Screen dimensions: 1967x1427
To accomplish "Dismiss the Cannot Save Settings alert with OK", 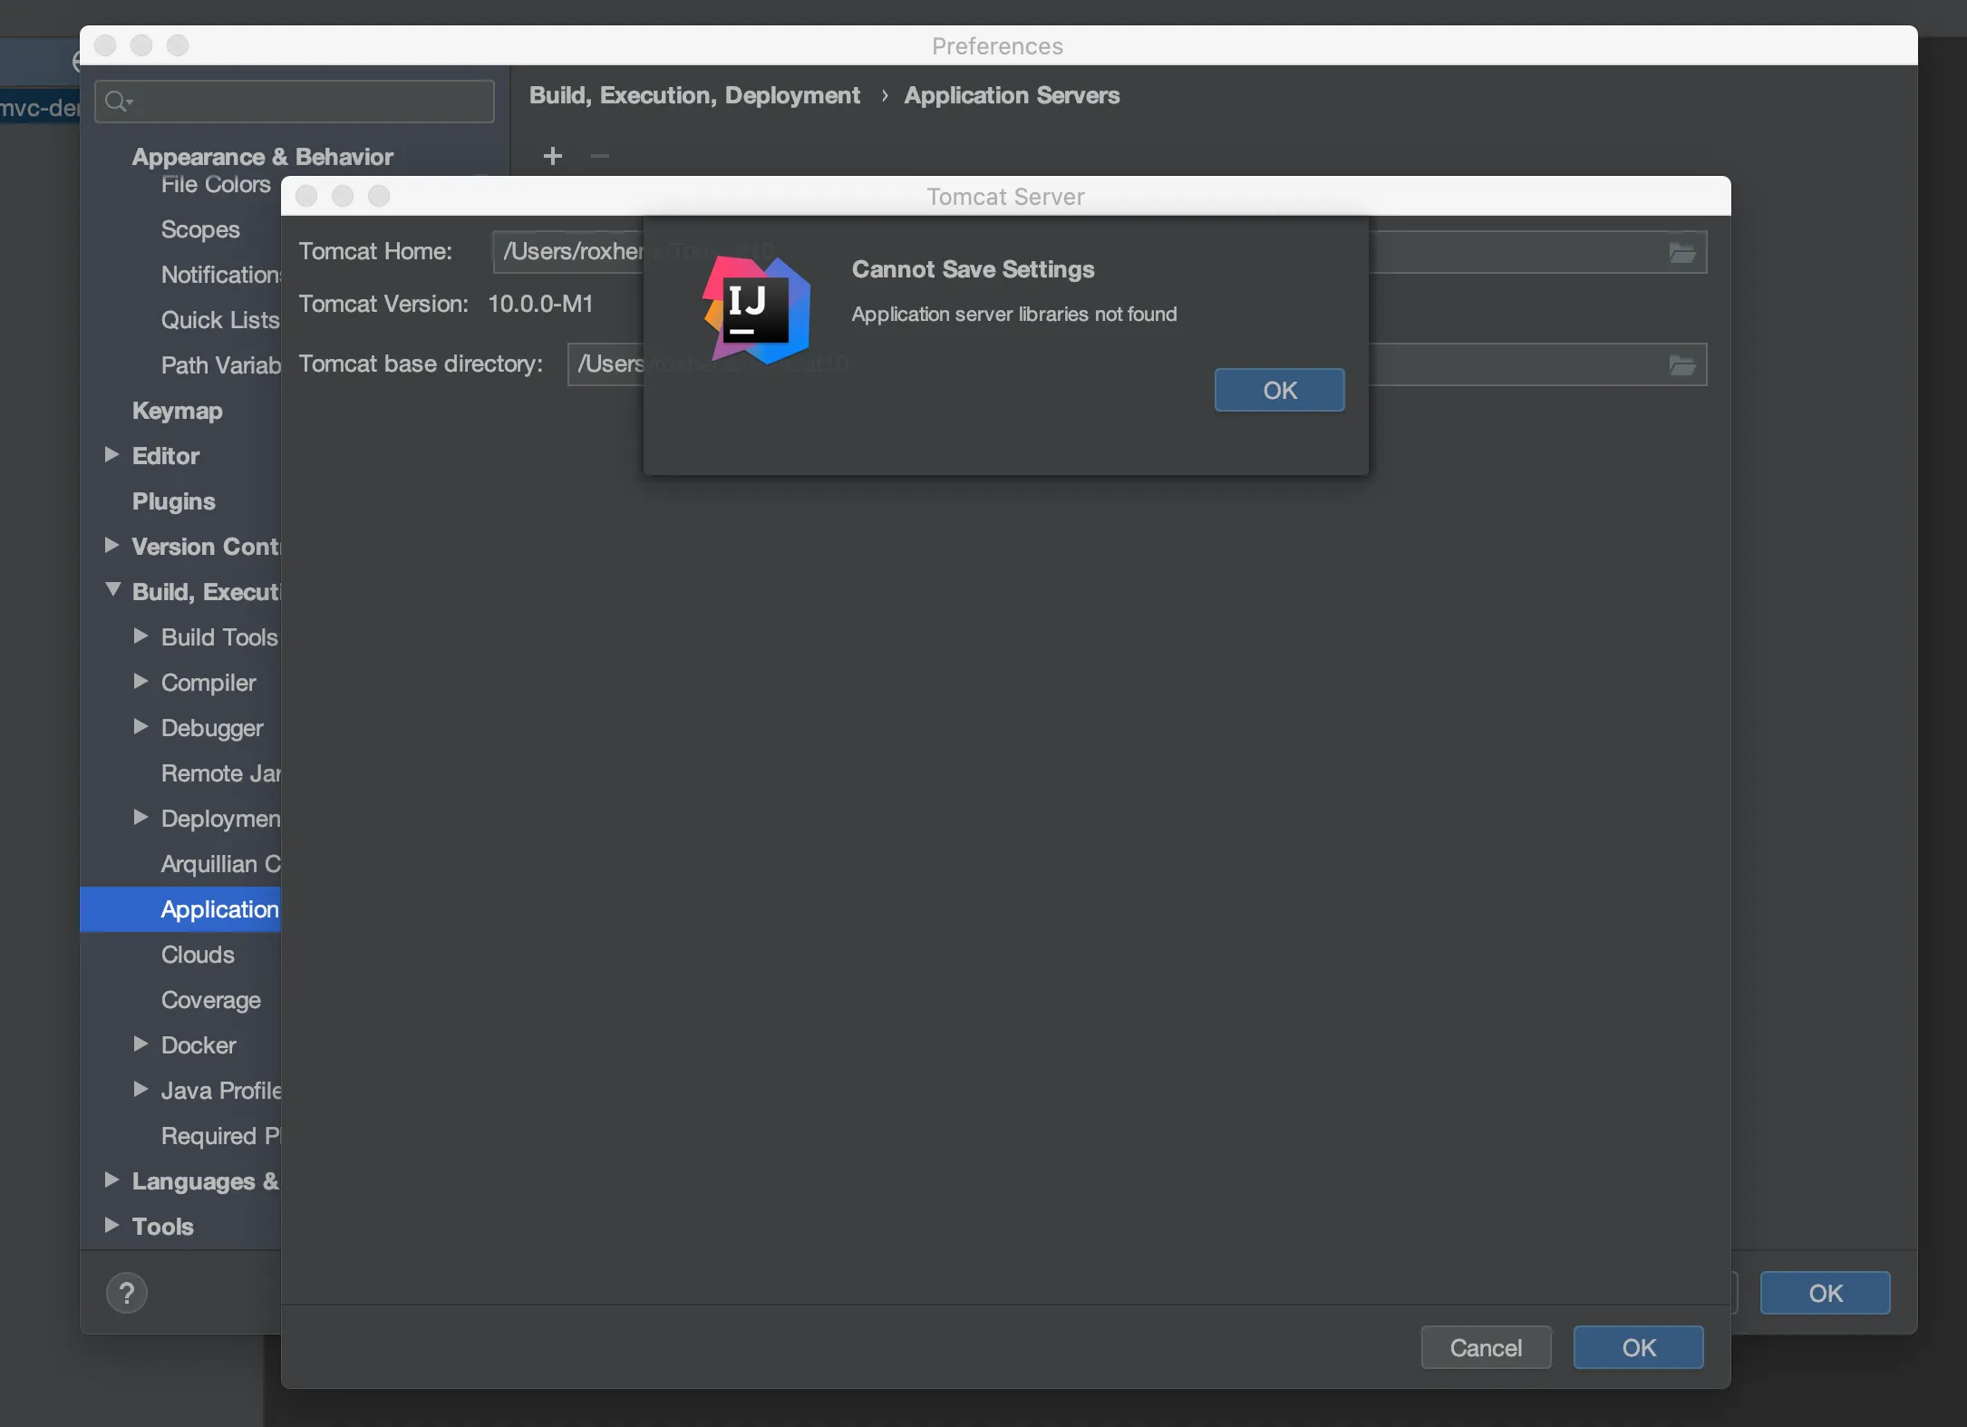I will (1279, 391).
